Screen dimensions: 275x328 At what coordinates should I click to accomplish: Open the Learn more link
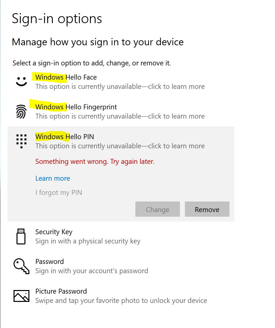[52, 178]
